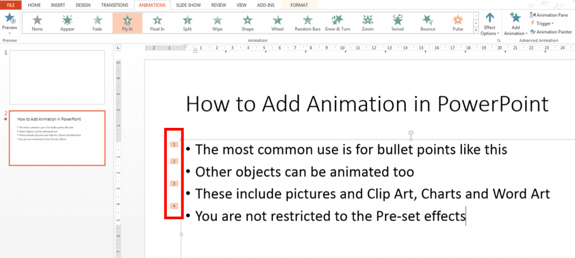This screenshot has height=258, width=575.
Task: Click the first-line indent marker on ruler
Action: click(x=185, y=47)
